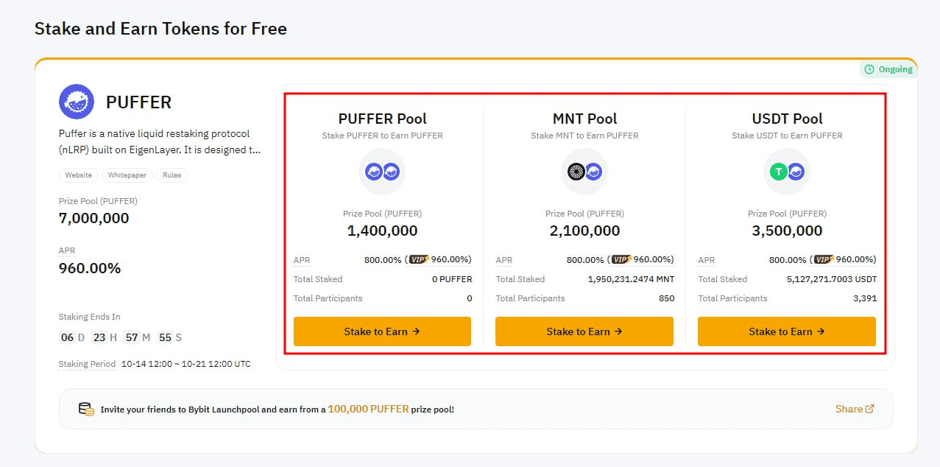
Task: Click the VIP badge in MNT Pool
Action: tap(621, 259)
